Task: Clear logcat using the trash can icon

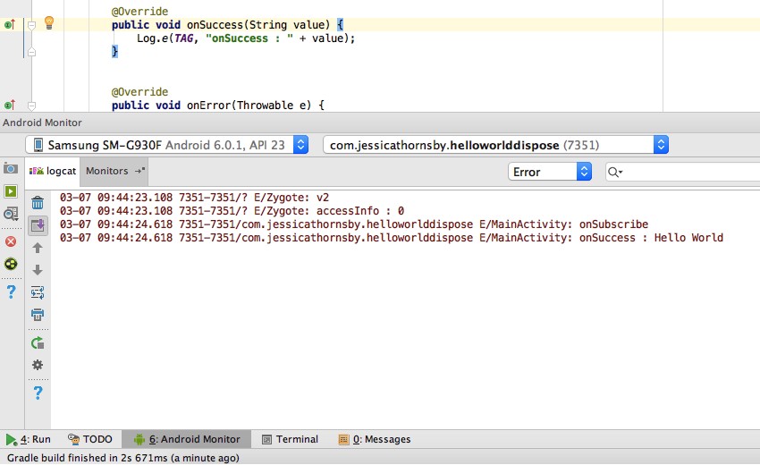Action: [38, 203]
